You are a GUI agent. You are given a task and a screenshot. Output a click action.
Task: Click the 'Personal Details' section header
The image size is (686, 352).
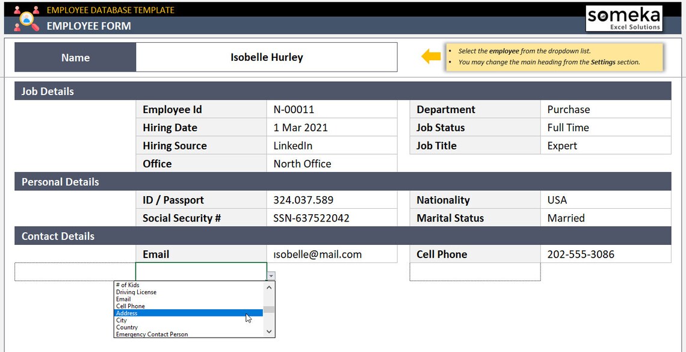coord(59,181)
